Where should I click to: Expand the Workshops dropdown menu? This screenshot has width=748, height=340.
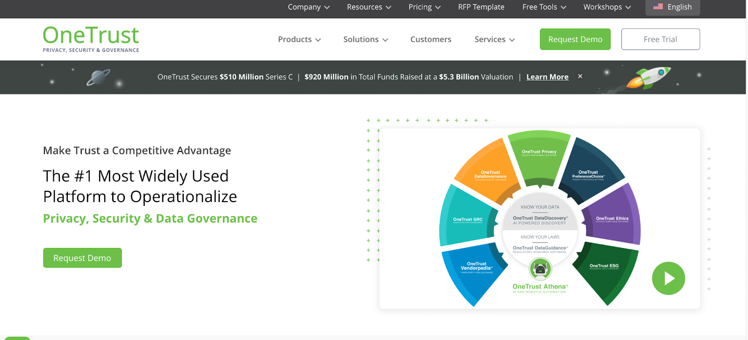tap(607, 7)
